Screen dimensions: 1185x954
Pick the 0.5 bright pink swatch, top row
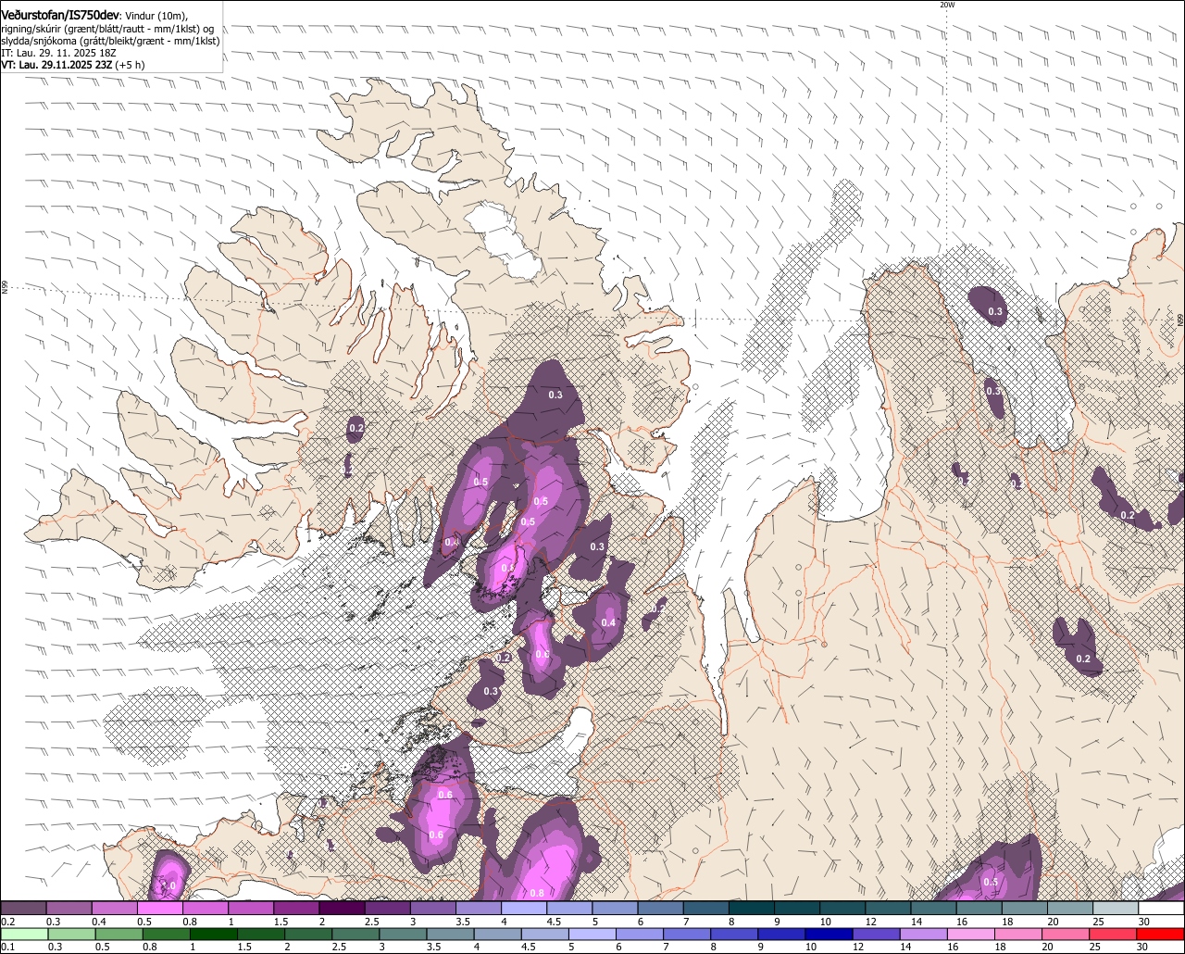pos(160,909)
